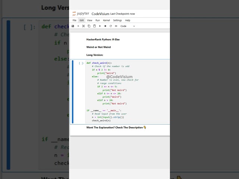Click the blue cell collapser bar

(72, 92)
